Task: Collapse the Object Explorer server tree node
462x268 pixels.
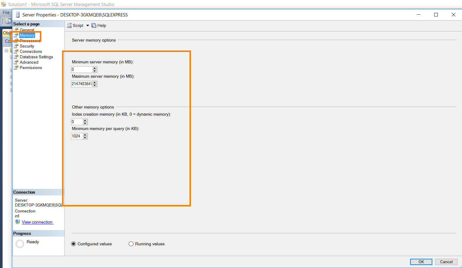Action: coord(6,50)
